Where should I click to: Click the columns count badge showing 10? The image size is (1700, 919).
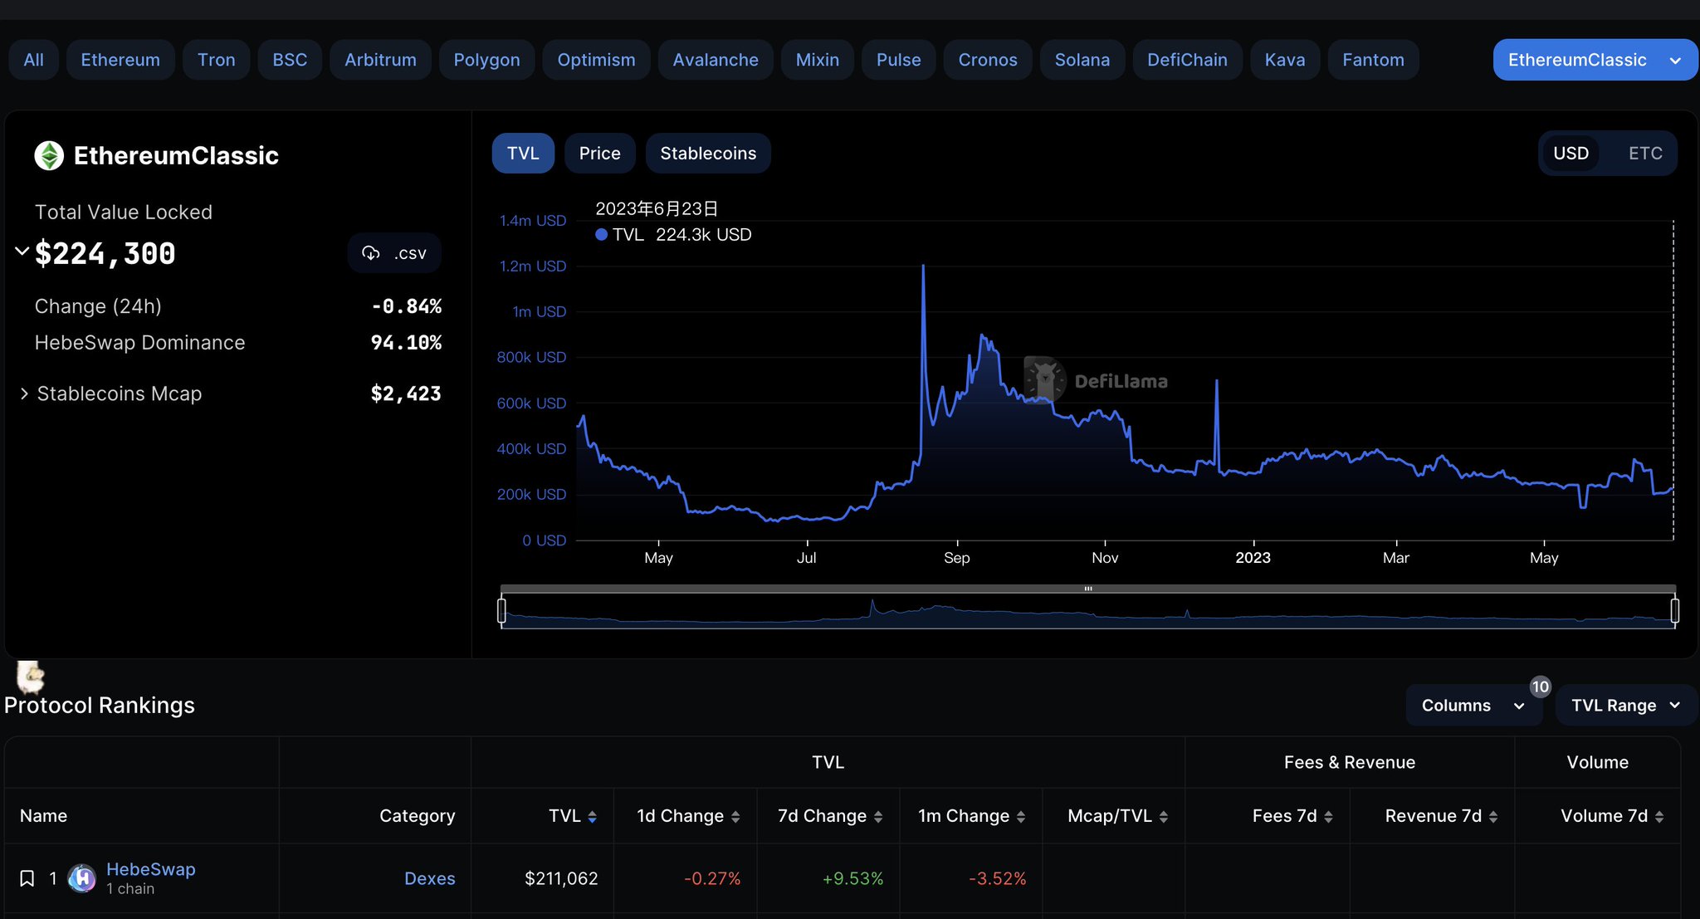coord(1541,687)
